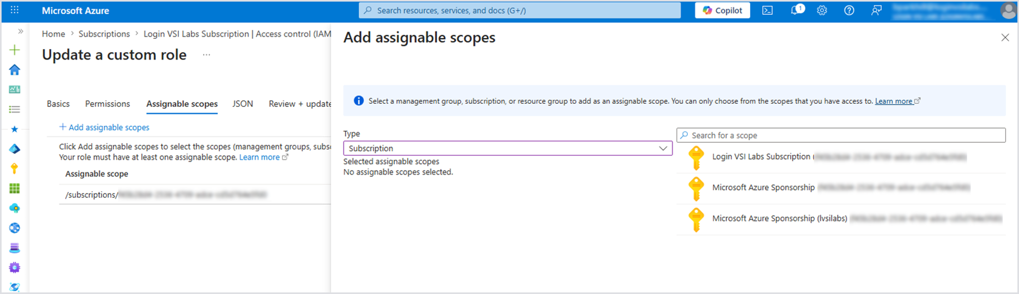The width and height of the screenshot is (1019, 294).
Task: Click the /subscriptions/ scope row
Action: (x=195, y=195)
